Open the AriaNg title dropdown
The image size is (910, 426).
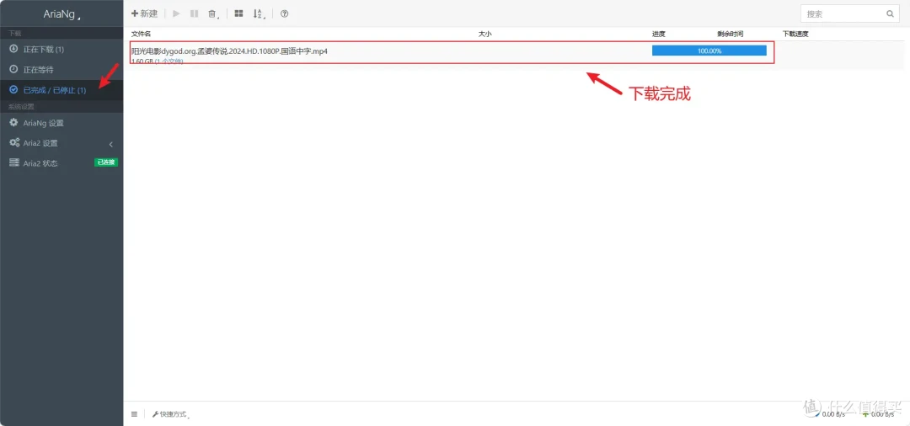(x=62, y=14)
